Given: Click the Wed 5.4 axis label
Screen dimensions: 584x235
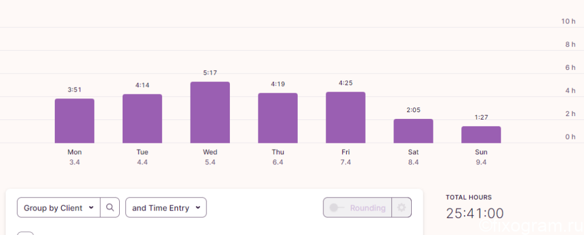Looking at the screenshot, I should (210, 157).
